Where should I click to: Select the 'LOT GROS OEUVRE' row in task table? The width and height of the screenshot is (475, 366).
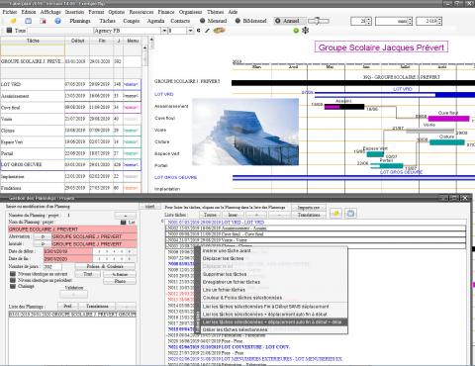point(71,165)
